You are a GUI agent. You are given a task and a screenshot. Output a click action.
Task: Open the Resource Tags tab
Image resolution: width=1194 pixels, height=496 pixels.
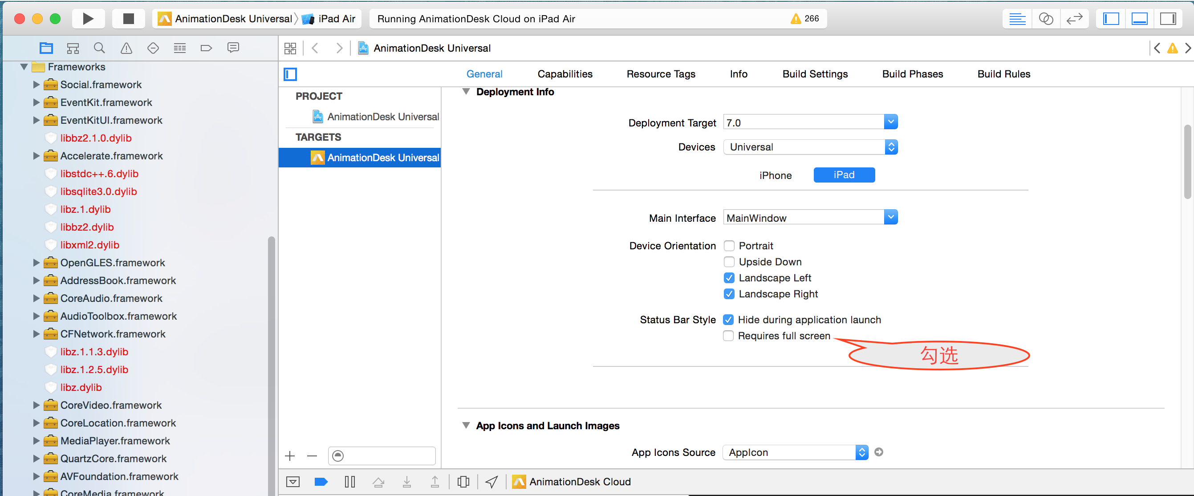(x=661, y=74)
